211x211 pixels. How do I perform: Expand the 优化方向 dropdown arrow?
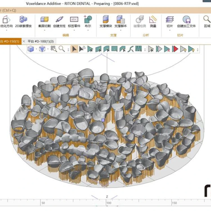(6, 30)
